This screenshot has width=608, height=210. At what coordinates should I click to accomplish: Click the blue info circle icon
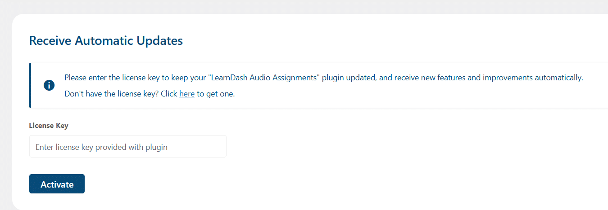click(x=49, y=85)
